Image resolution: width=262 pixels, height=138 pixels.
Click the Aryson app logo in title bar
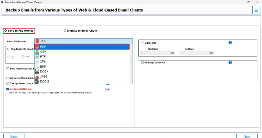point(2,2)
